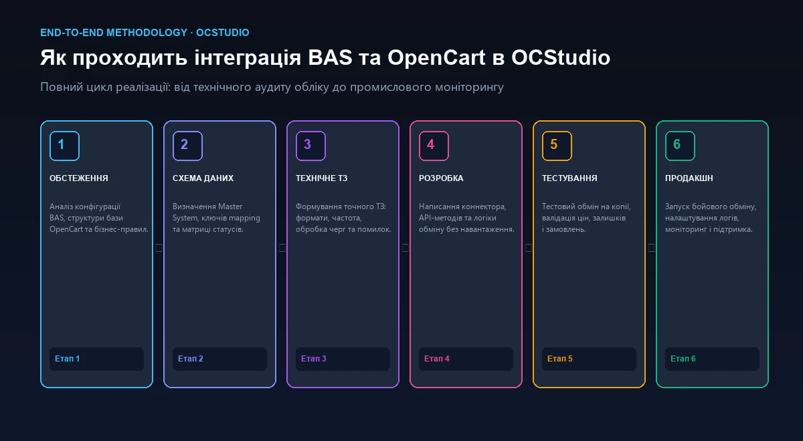Click the step number 3 badge

(310, 146)
